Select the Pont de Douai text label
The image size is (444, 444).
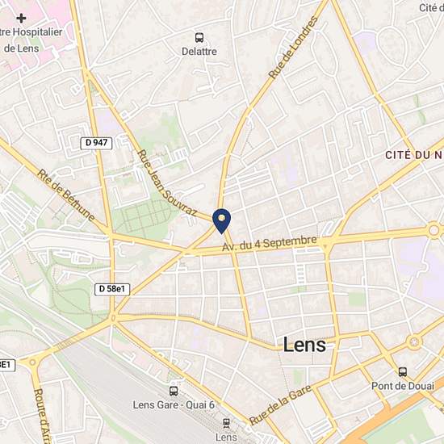pyautogui.click(x=403, y=386)
